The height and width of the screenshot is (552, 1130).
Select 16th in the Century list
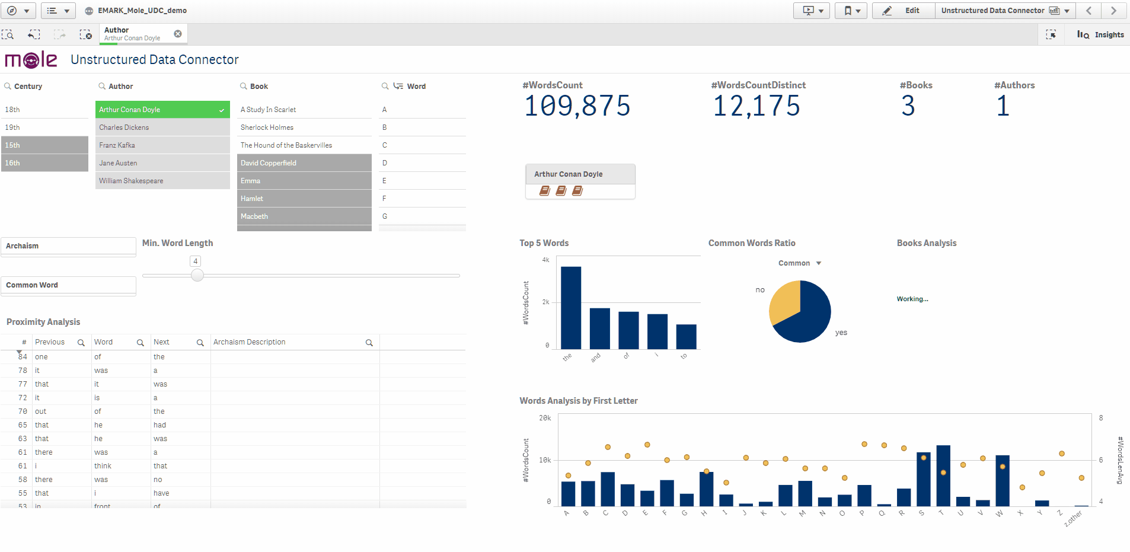45,163
